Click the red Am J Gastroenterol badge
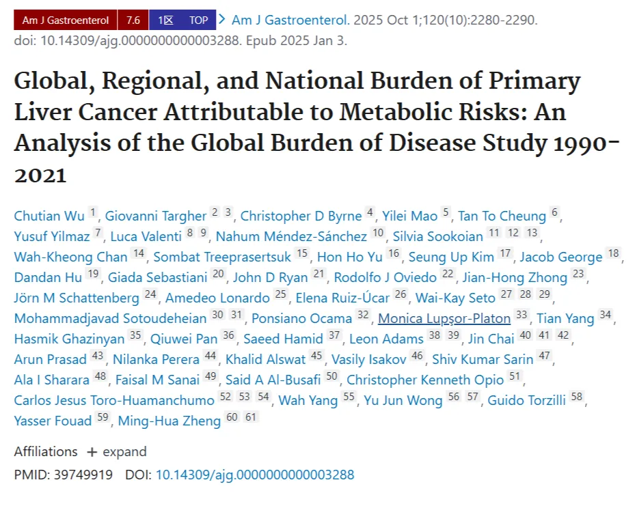637x506 pixels. point(66,20)
